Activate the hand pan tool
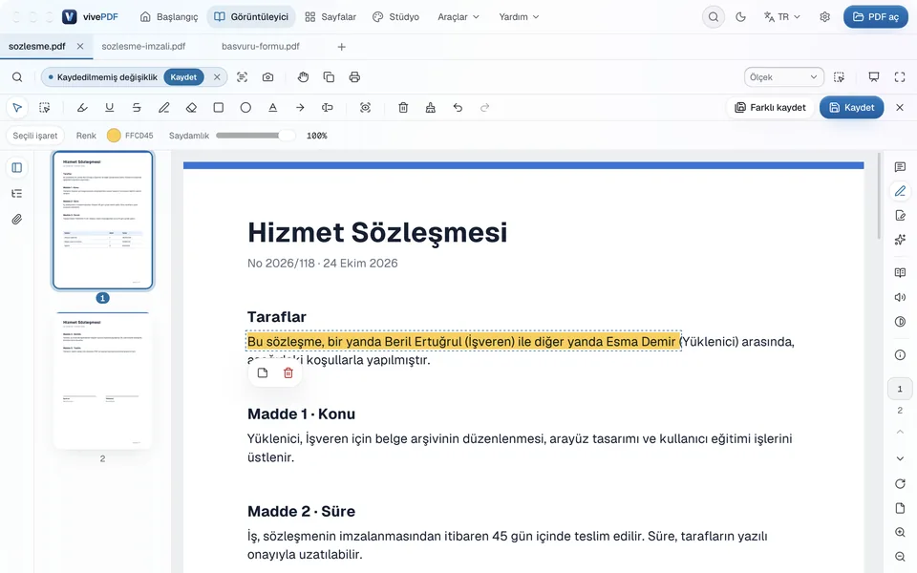917x573 pixels. 303,77
